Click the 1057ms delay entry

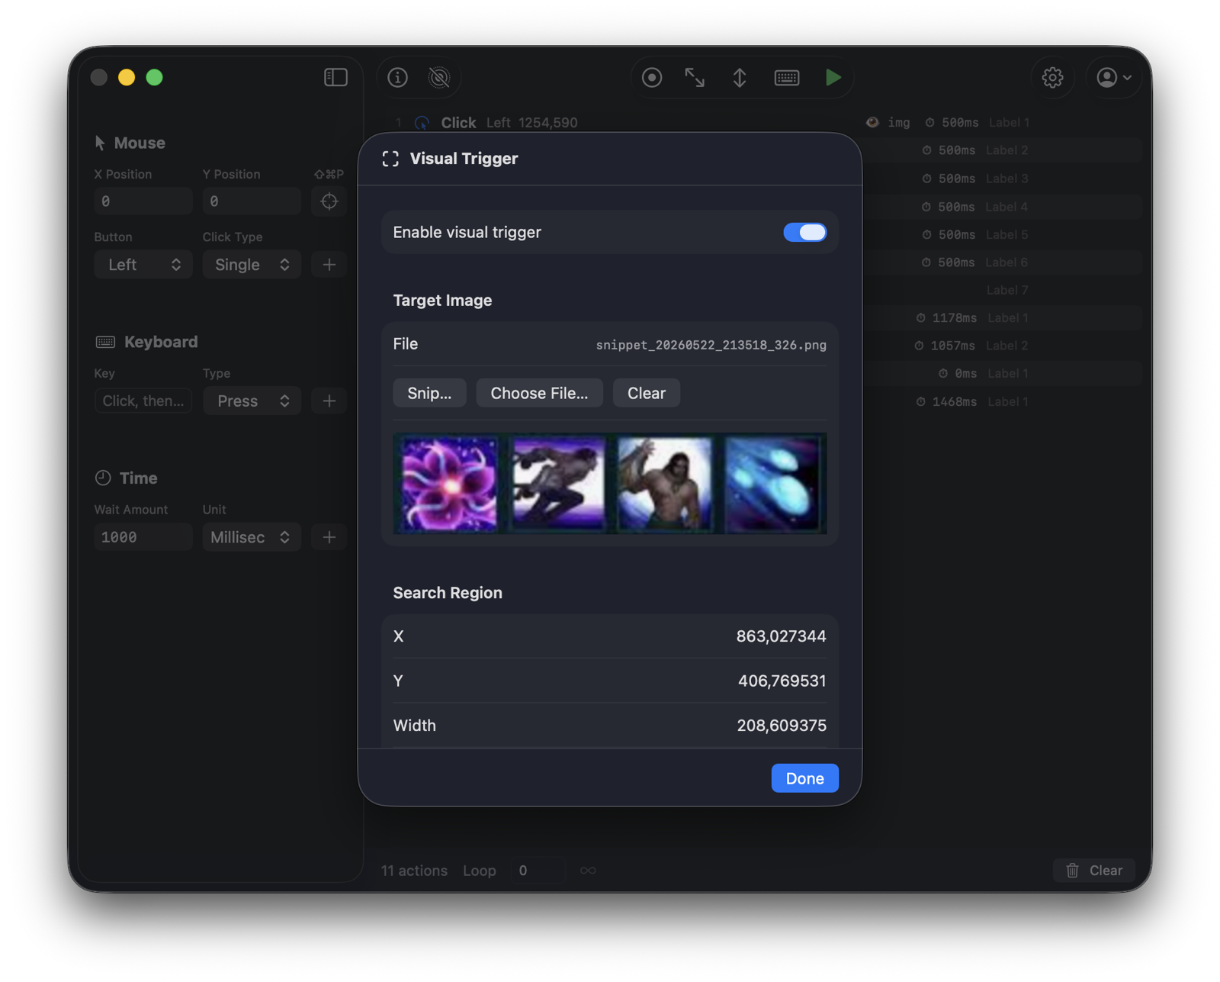944,346
